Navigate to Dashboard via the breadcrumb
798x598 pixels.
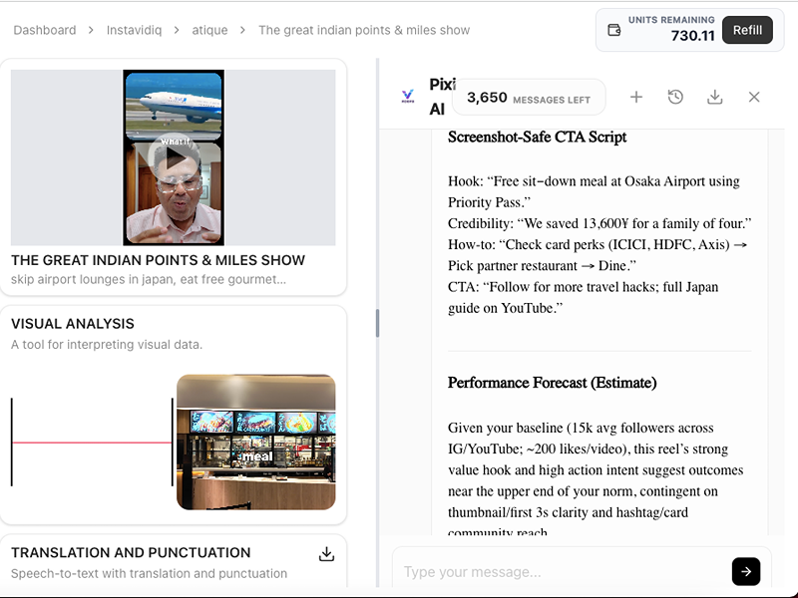click(44, 30)
